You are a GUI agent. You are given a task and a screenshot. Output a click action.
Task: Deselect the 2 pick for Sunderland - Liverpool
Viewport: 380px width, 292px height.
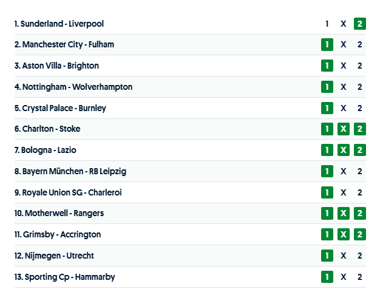359,24
